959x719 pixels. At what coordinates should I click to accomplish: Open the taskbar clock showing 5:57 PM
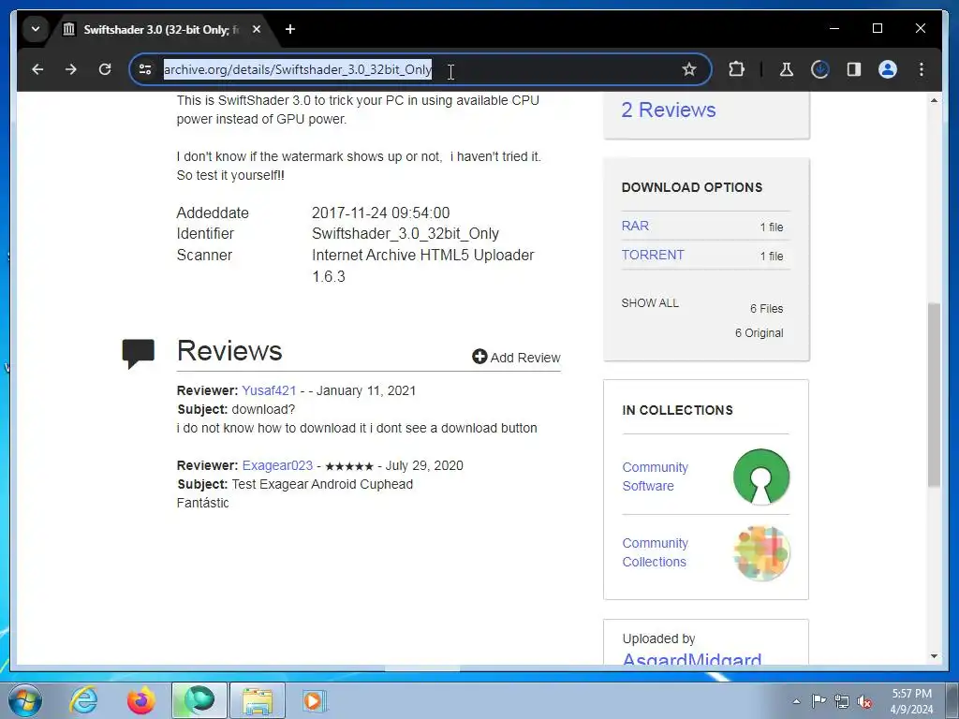(911, 701)
